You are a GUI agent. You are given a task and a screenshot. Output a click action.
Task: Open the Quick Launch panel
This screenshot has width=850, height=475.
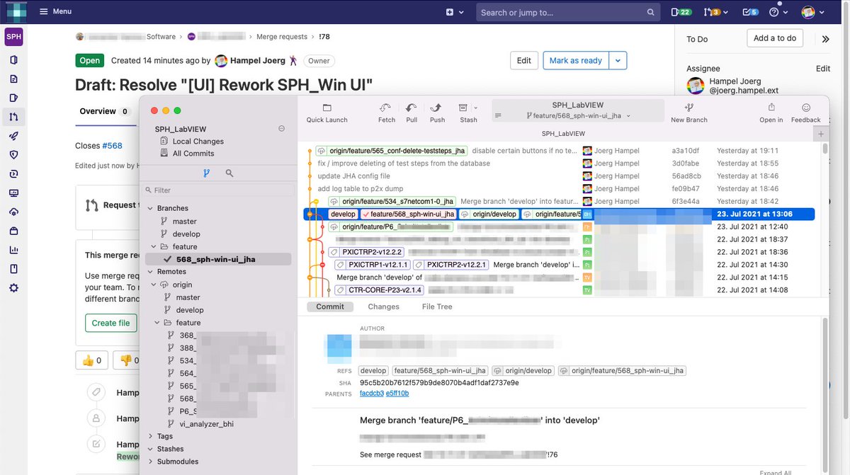(327, 113)
